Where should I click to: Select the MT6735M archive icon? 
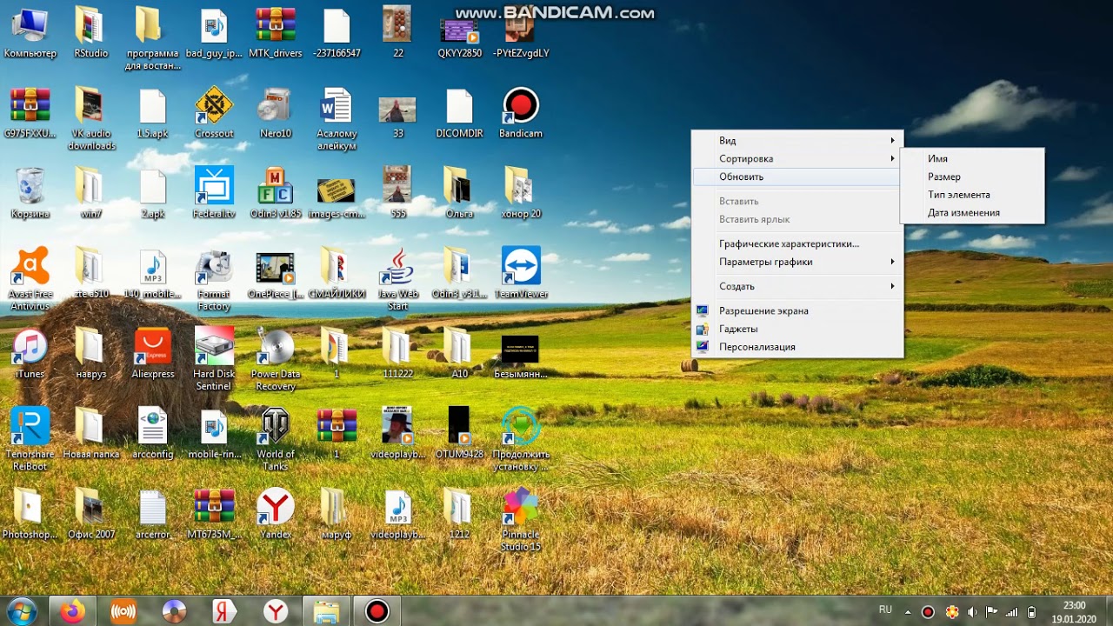[x=214, y=513]
